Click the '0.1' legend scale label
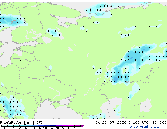 tap(3, 128)
